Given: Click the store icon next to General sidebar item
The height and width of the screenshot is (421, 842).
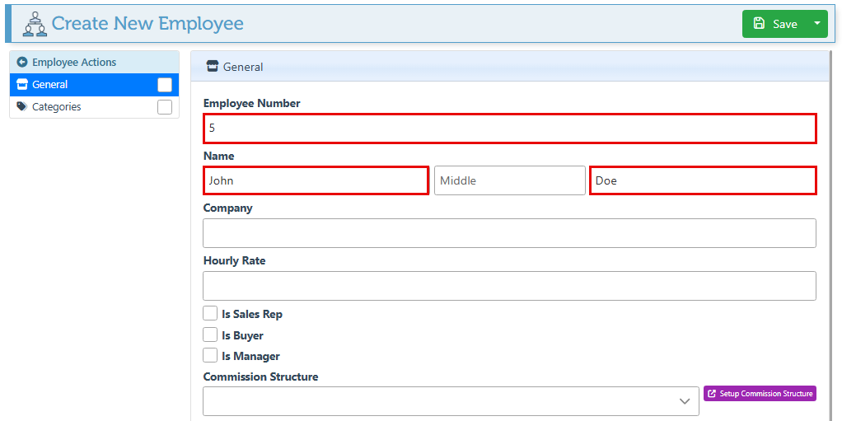Looking at the screenshot, I should click(22, 85).
